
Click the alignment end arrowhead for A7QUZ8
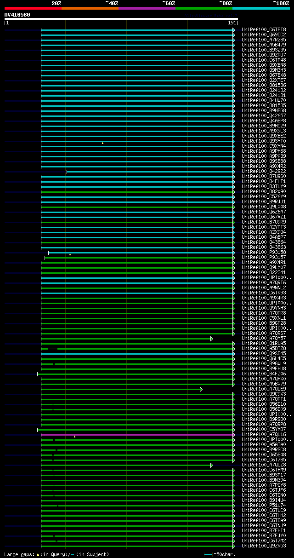point(212,465)
